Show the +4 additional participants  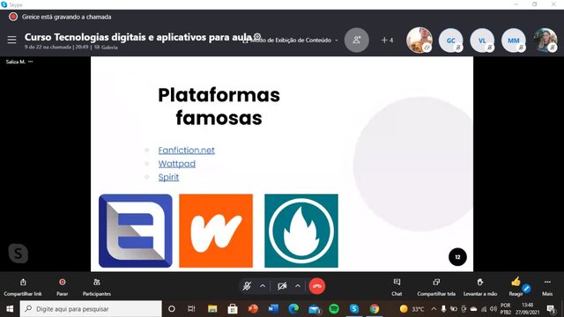[387, 40]
